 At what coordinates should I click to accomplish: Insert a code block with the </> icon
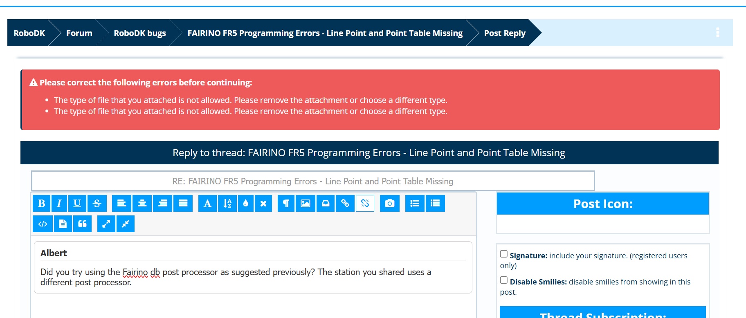pyautogui.click(x=43, y=224)
